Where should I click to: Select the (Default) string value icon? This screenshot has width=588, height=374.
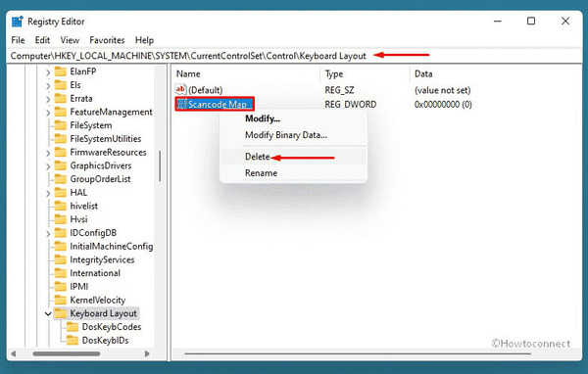click(180, 89)
